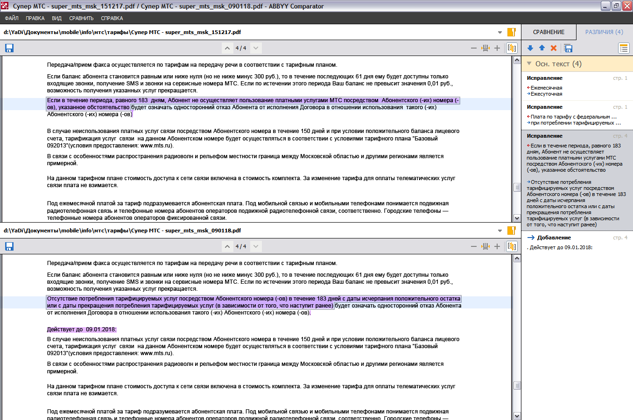Toggle synchronized view in bottom pane
Screen dimensions: 633x420
(512, 246)
